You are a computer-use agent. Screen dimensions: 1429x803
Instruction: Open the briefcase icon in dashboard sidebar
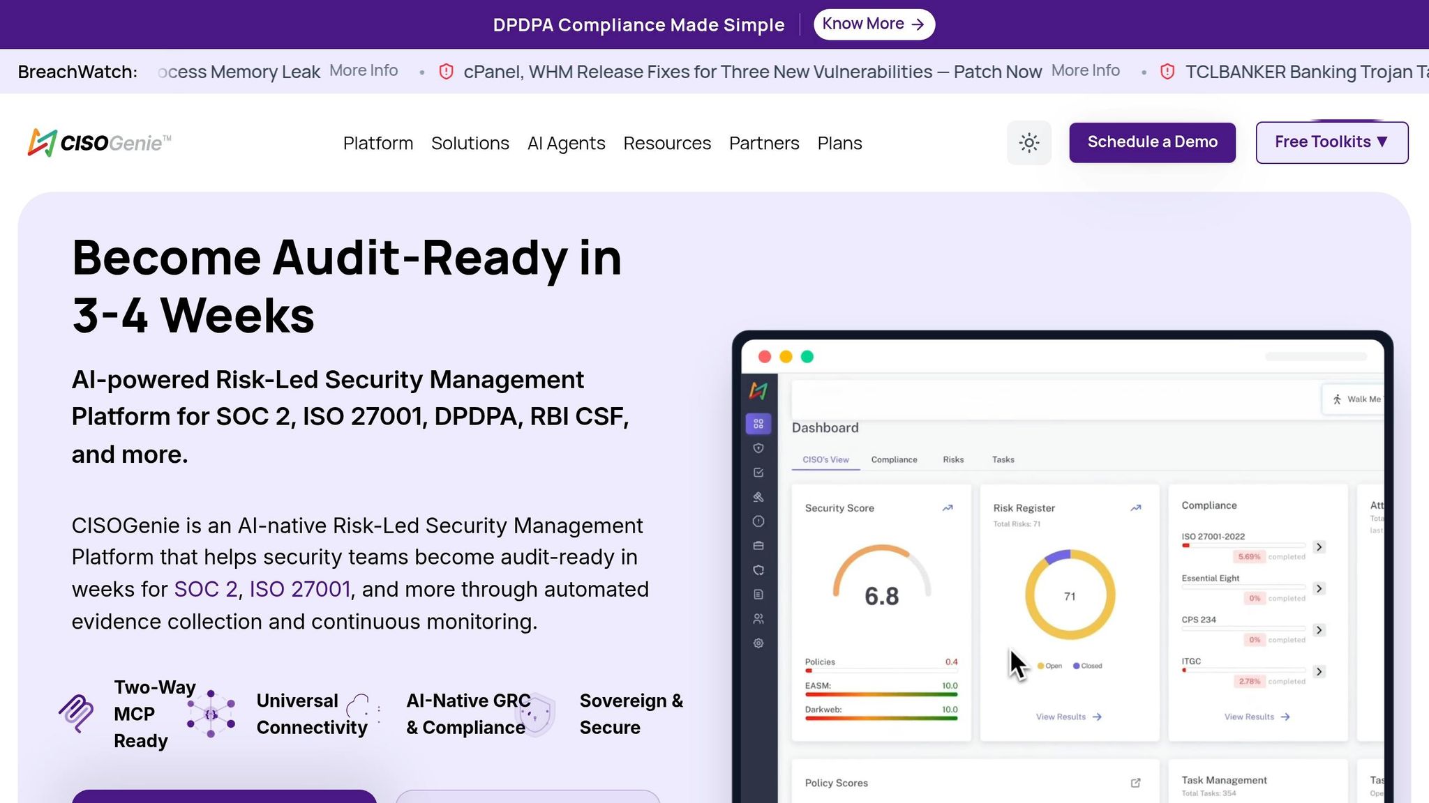pyautogui.click(x=758, y=546)
